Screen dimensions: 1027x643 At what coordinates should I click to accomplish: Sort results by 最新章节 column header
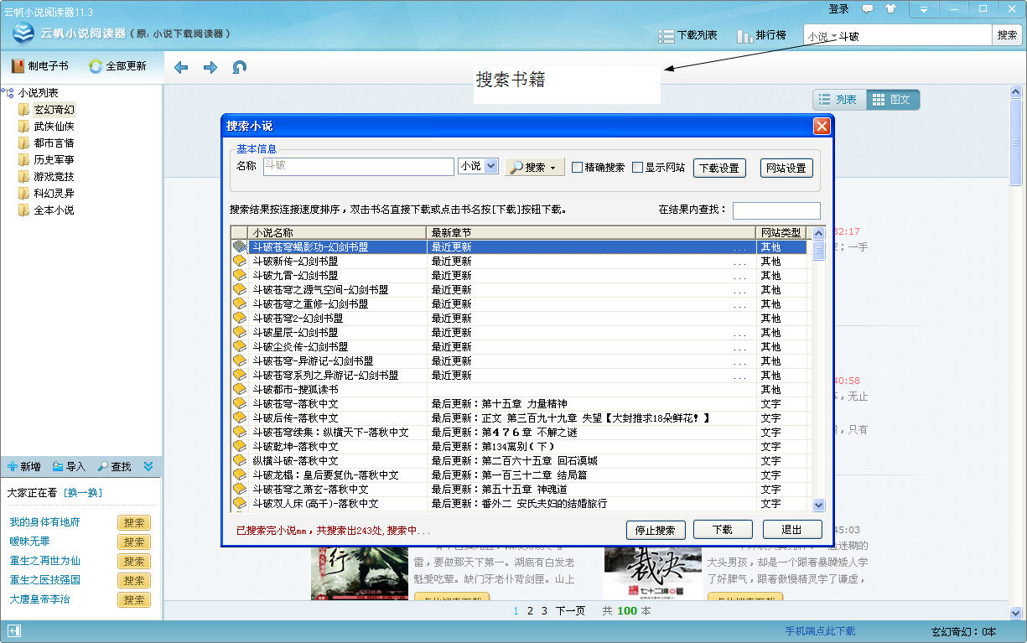click(x=590, y=232)
